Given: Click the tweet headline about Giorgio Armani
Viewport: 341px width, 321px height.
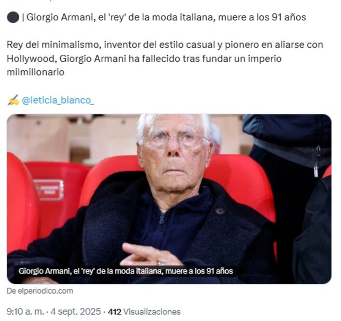Looking at the screenshot, I should 166,18.
